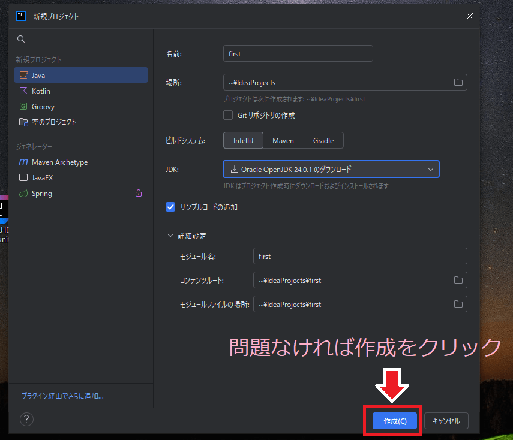The height and width of the screenshot is (440, 513).
Task: Select IntelliJ build system
Action: pyautogui.click(x=243, y=140)
